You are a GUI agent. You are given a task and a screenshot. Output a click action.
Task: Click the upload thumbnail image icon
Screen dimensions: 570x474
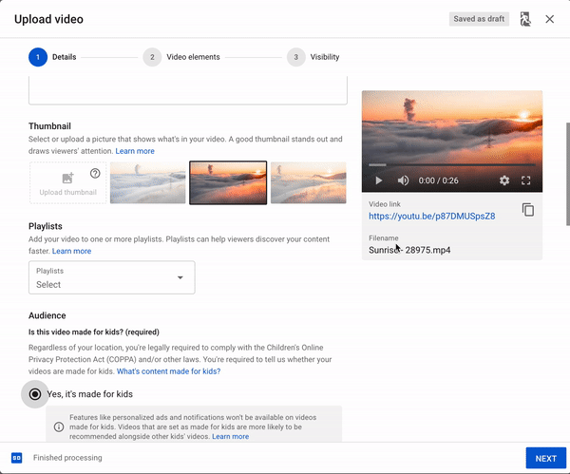(68, 178)
